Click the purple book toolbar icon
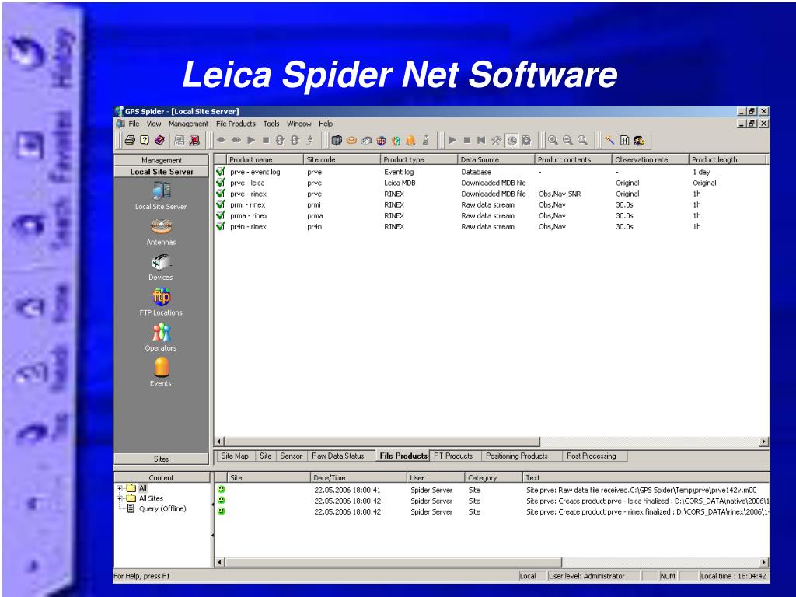This screenshot has width=796, height=597. point(159,140)
